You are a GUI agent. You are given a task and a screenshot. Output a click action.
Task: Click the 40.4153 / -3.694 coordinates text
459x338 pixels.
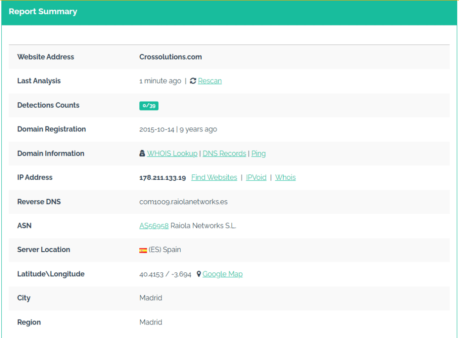(x=165, y=274)
